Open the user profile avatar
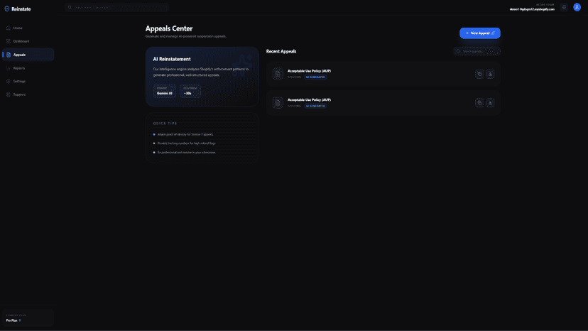 [577, 7]
